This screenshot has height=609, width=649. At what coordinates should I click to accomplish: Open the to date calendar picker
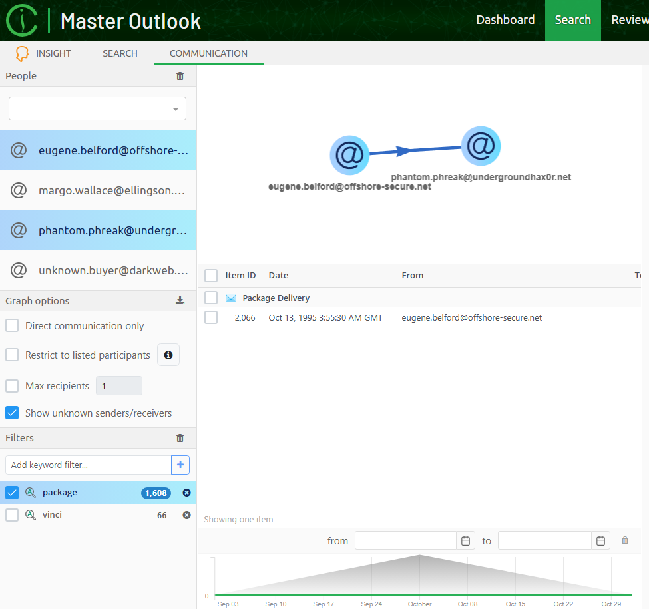click(600, 541)
